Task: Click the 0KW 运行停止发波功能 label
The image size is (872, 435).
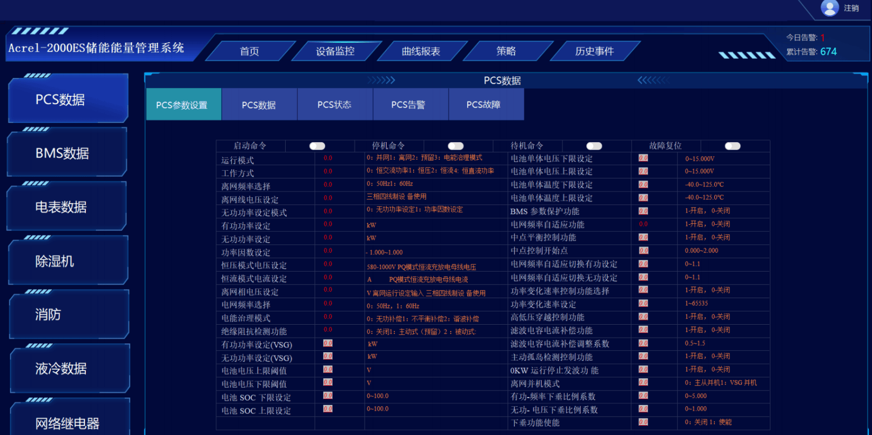Action: (554, 370)
